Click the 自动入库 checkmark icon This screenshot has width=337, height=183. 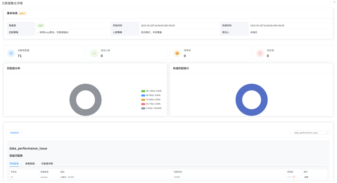pos(94,53)
